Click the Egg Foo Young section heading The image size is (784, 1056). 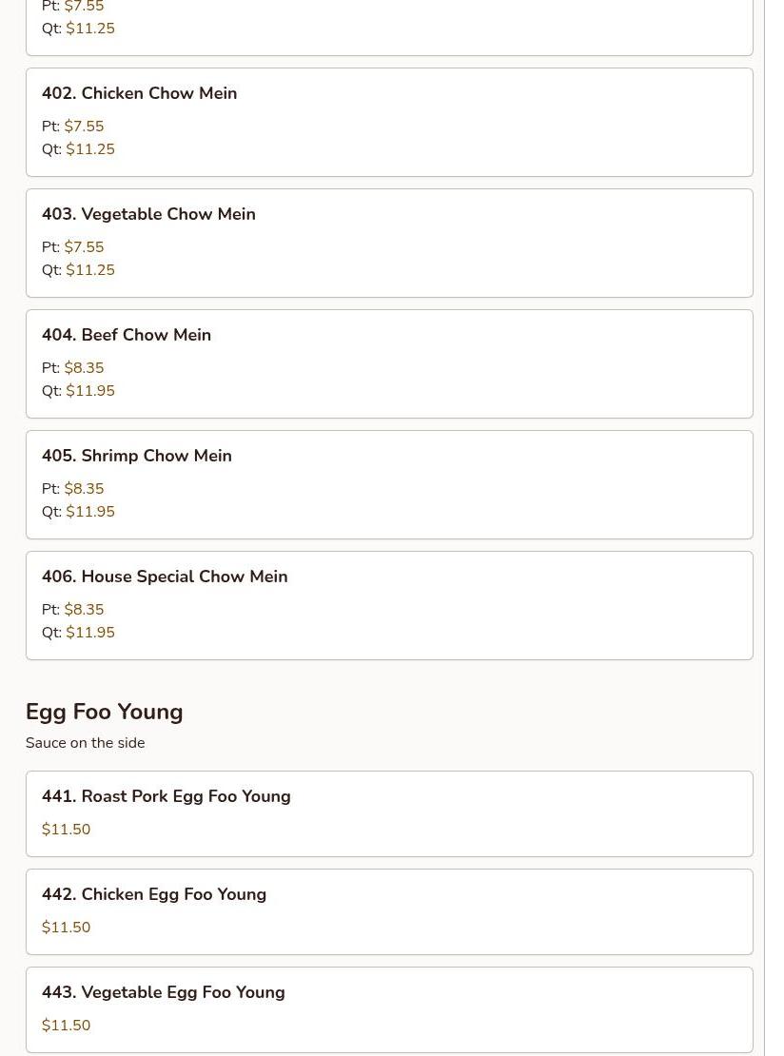[x=104, y=712]
